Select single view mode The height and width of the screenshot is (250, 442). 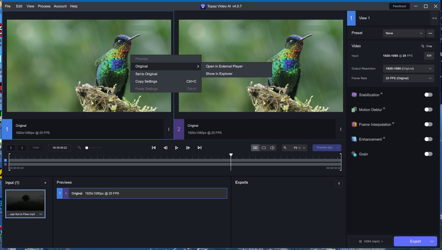click(264, 147)
